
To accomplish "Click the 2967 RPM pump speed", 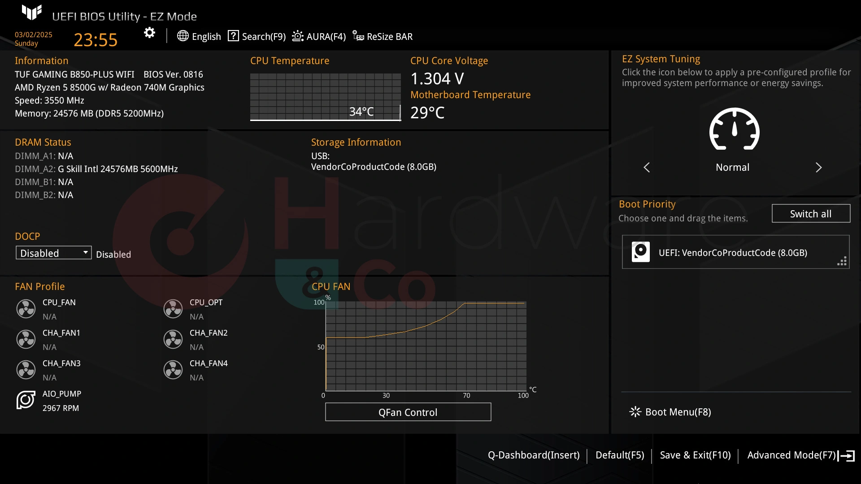I will click(x=61, y=408).
